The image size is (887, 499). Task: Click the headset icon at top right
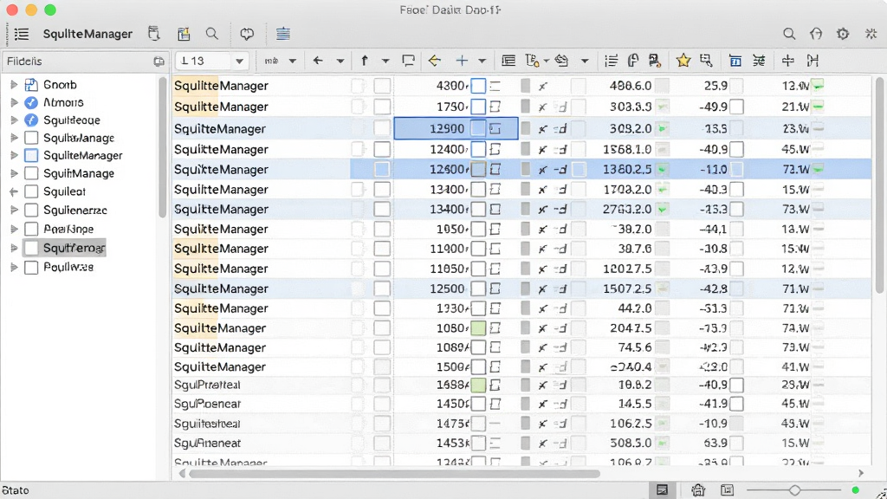[816, 34]
